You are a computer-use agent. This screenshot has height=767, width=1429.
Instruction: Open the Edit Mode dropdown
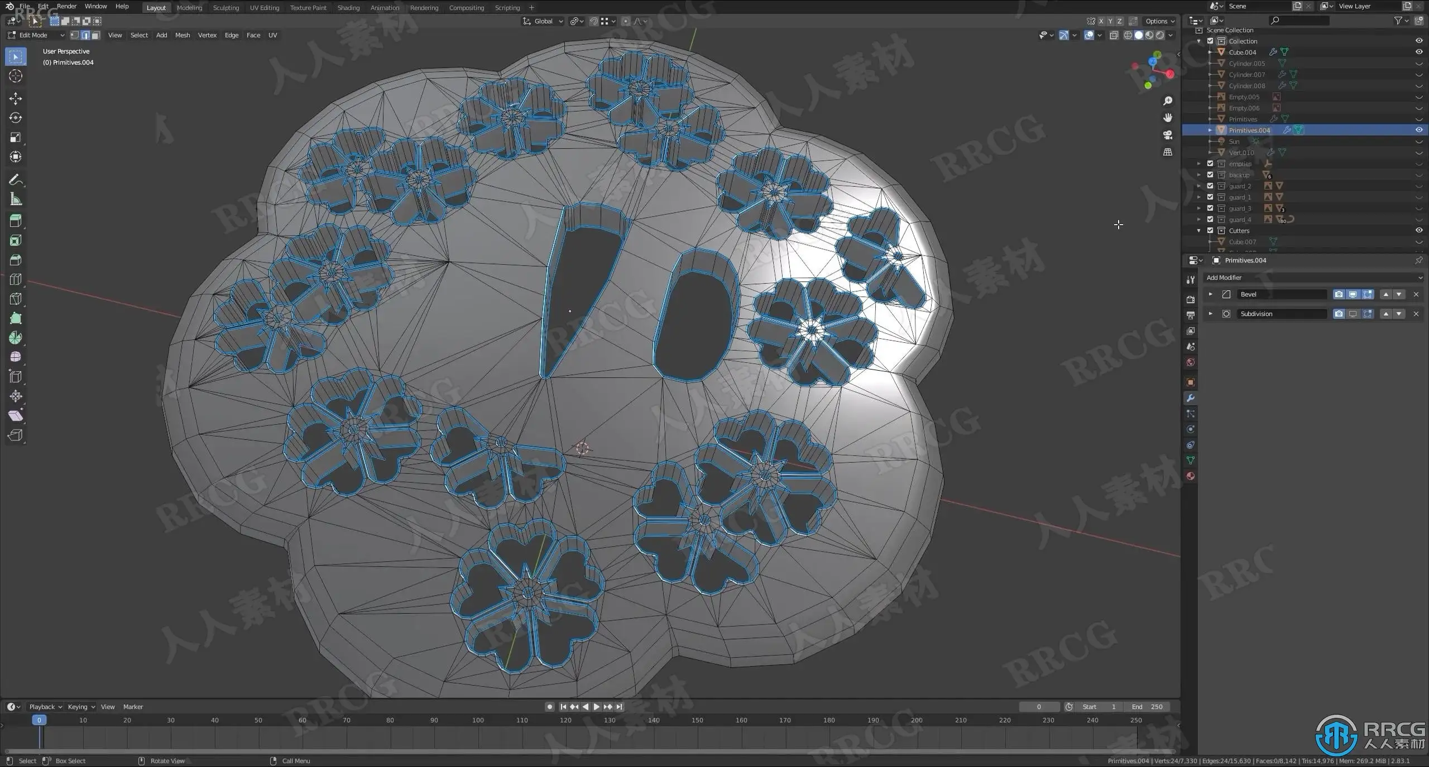36,35
